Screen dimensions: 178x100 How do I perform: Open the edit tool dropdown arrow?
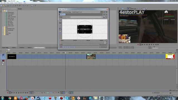pyautogui.click(x=33, y=93)
